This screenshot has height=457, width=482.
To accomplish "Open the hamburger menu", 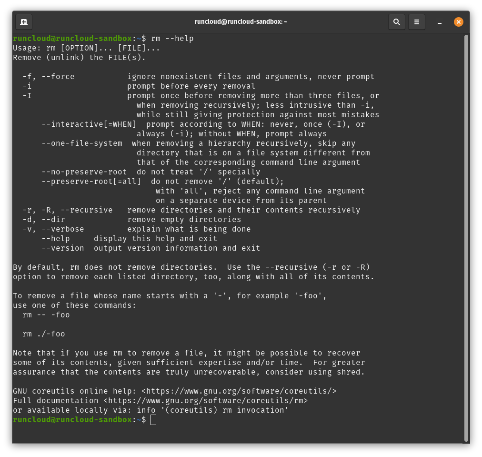I will [x=416, y=21].
